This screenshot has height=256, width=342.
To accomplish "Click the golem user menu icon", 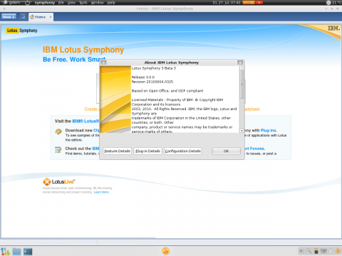I will 5,3.
